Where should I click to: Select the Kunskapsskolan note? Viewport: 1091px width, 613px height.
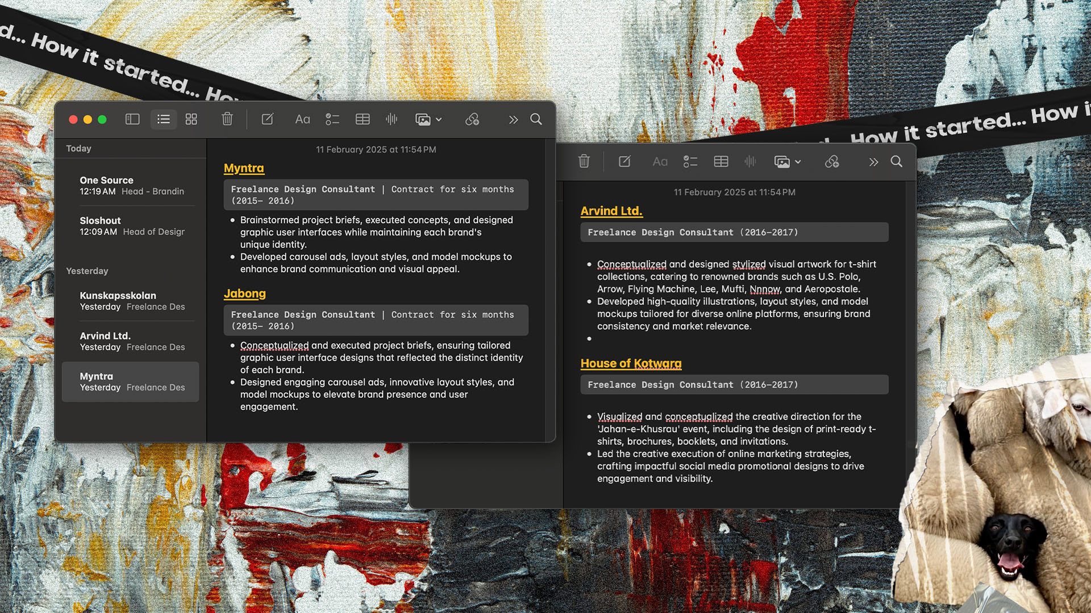(130, 301)
